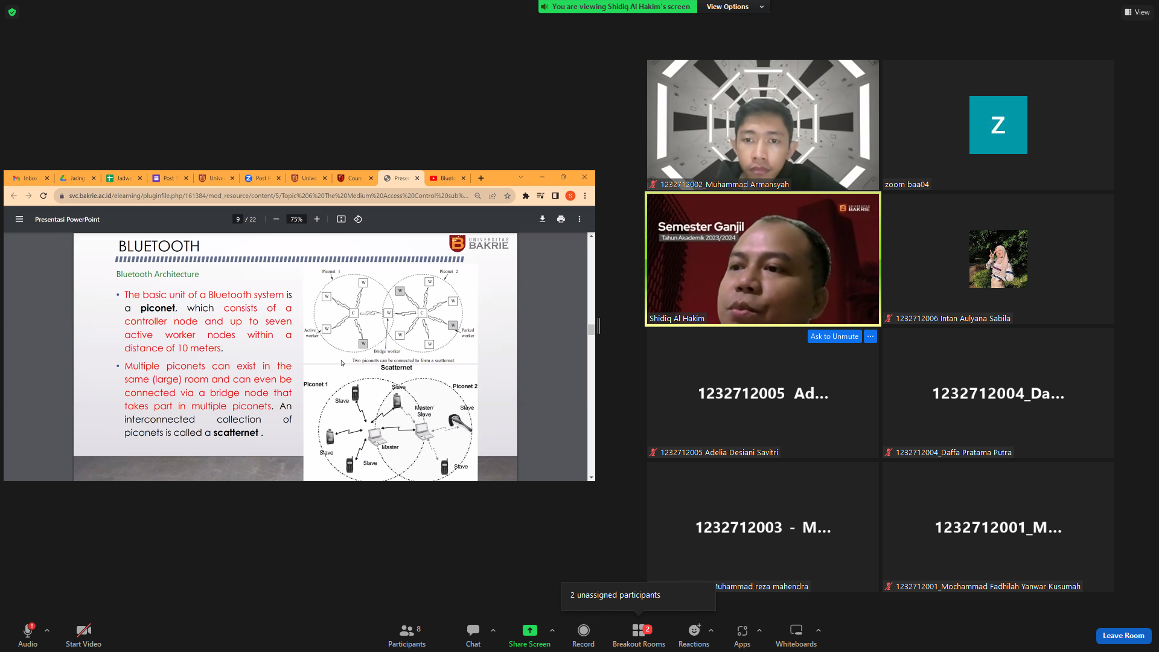Turn on camera with Start Video
The image size is (1159, 652).
point(83,635)
